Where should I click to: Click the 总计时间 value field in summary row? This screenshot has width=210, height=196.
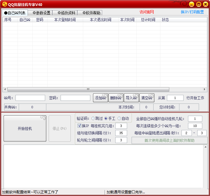point(189,107)
